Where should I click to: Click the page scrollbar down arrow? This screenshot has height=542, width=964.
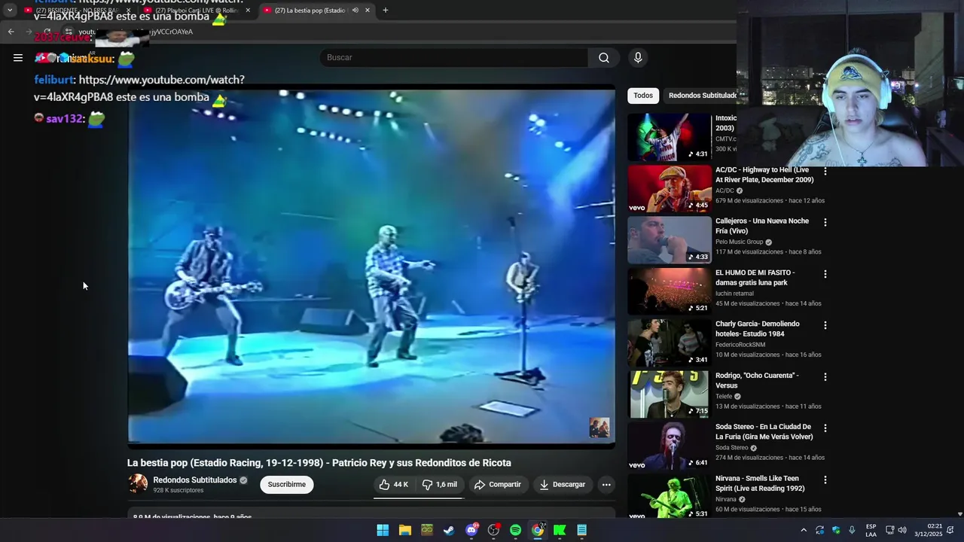[x=959, y=514]
